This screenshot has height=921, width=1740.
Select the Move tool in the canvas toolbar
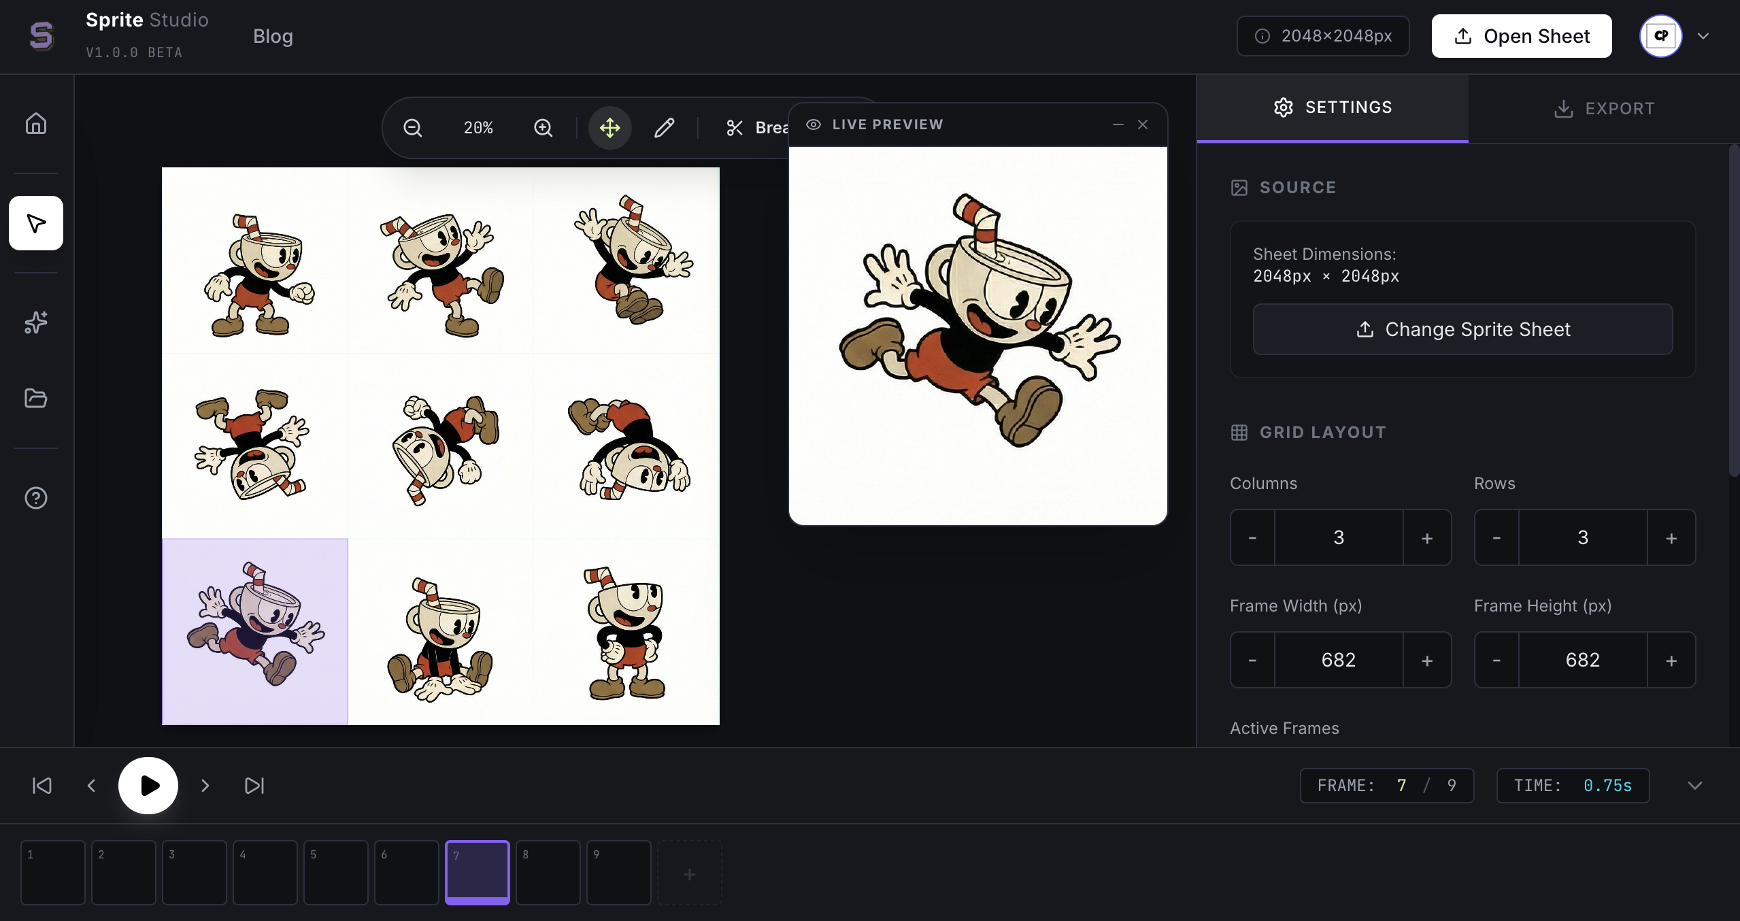coord(609,127)
